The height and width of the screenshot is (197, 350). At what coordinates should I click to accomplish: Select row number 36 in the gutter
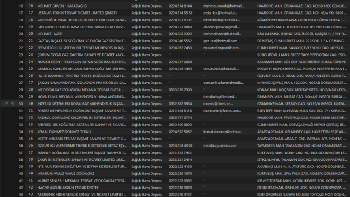coord(21,146)
